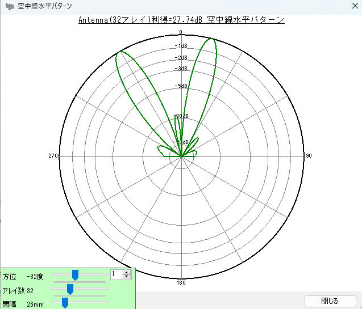Click the 間隔 spacing slider handle
Screen dimensions: 362x309
click(x=65, y=303)
